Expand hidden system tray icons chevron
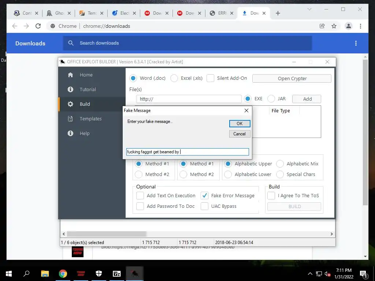The height and width of the screenshot is (281, 375). click(x=310, y=274)
